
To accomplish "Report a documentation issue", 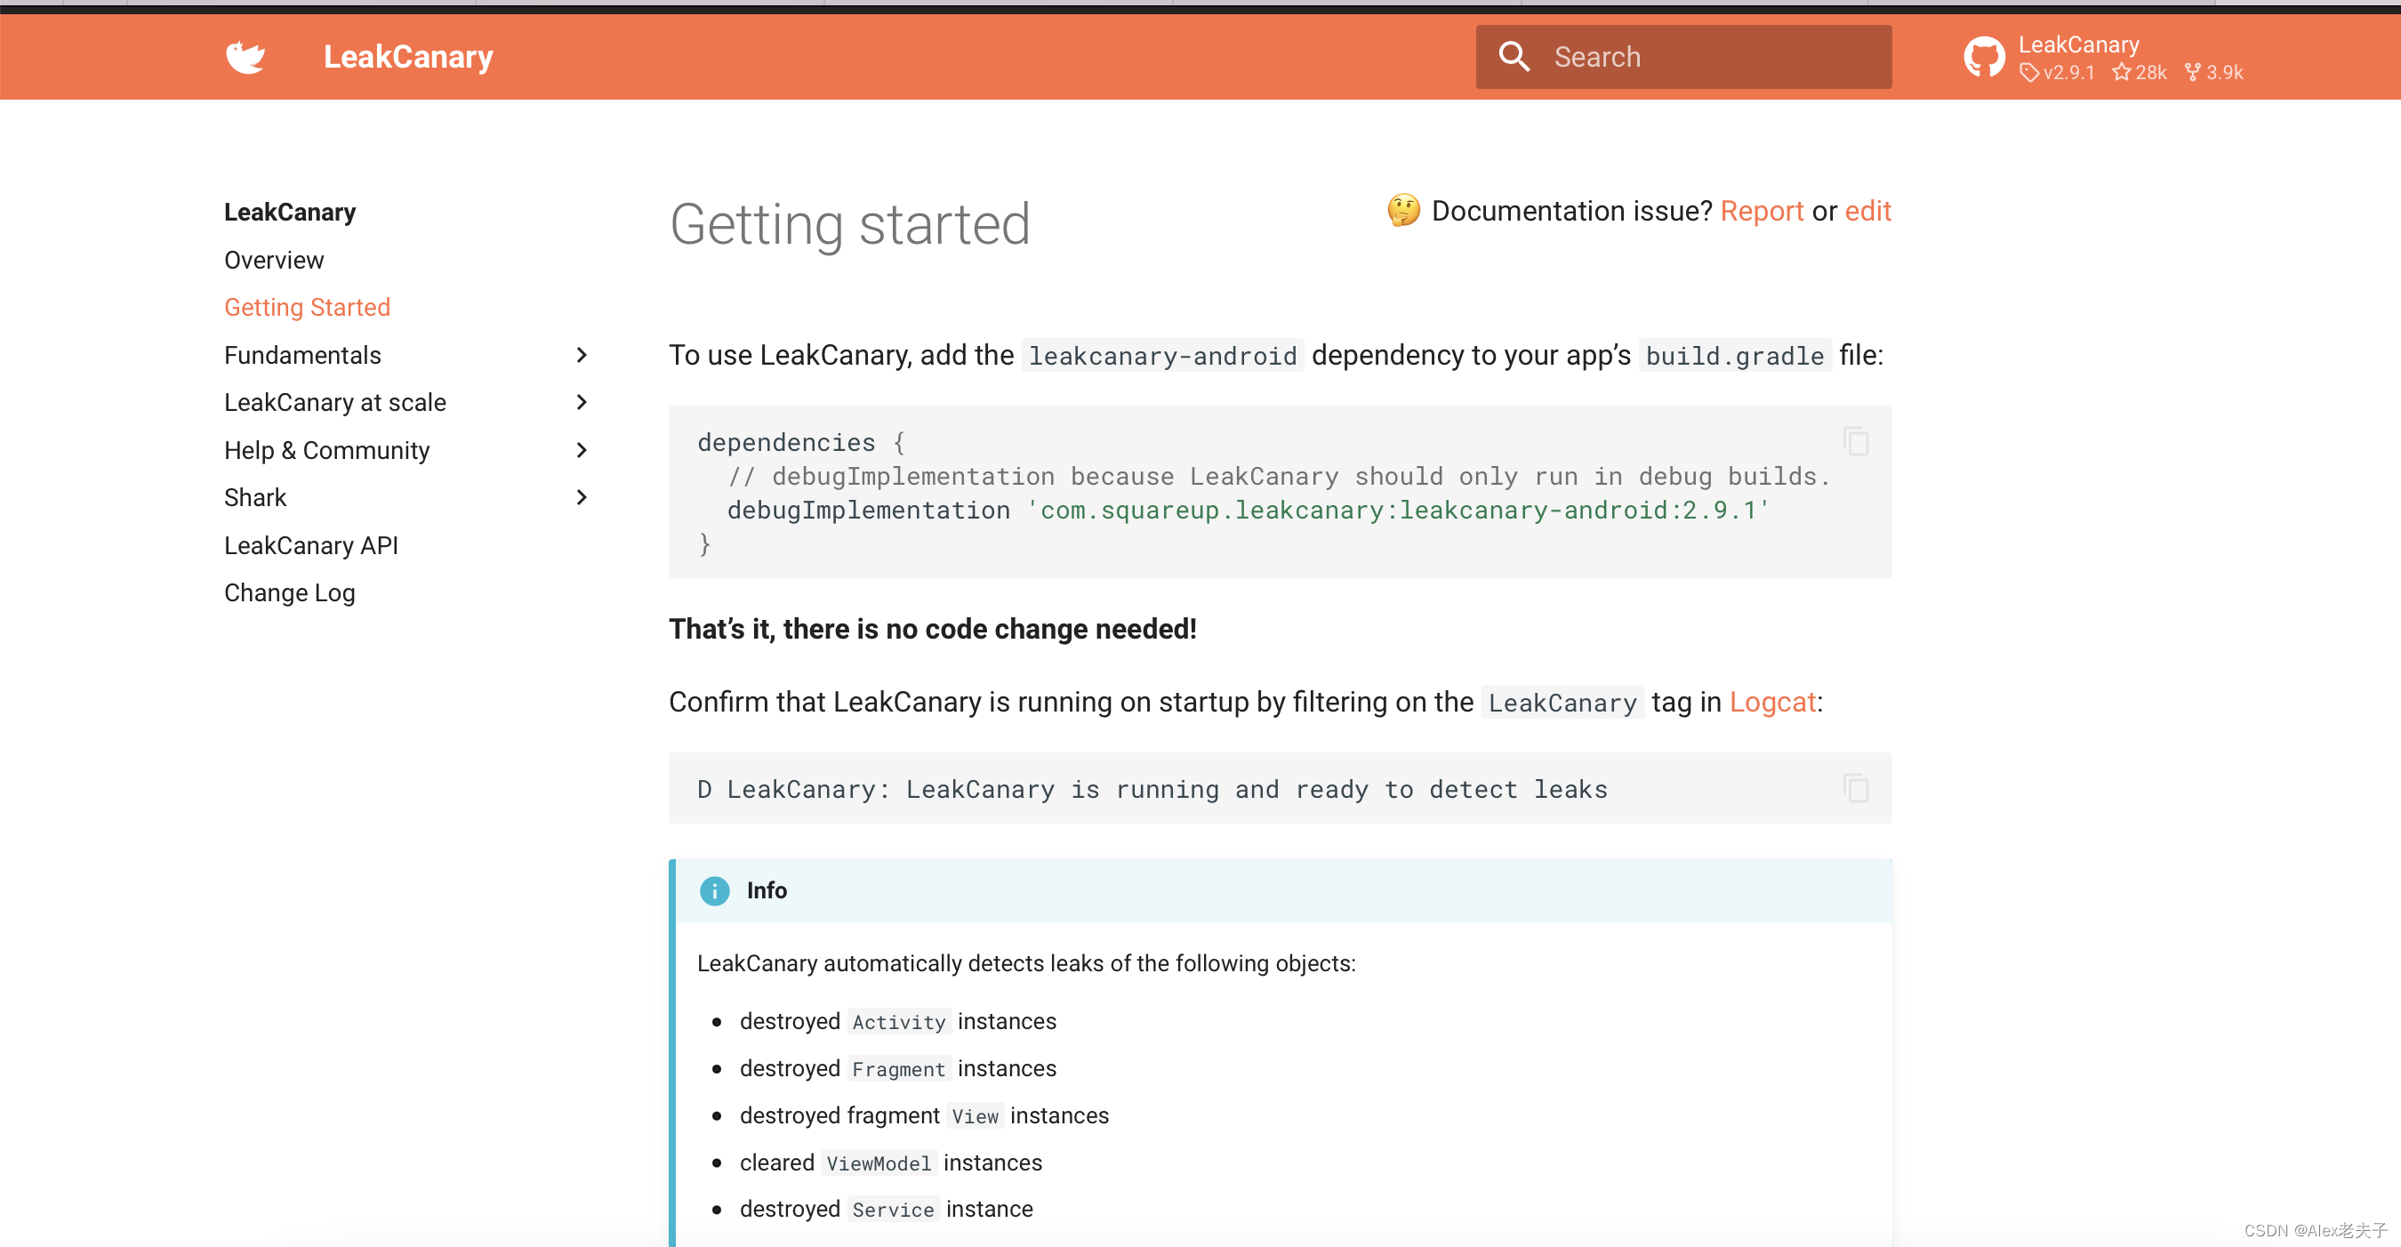I will pyautogui.click(x=1763, y=211).
